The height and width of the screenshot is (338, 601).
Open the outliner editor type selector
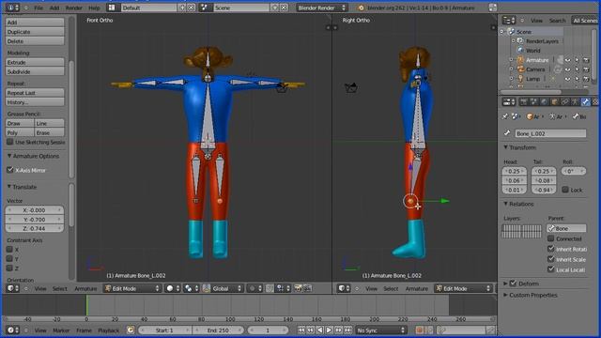(509, 21)
